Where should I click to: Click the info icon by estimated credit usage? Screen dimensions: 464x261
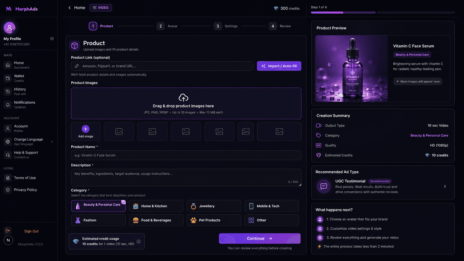coord(139,241)
